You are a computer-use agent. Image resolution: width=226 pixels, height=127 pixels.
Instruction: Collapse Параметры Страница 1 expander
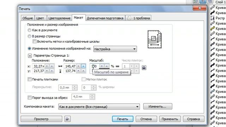[x=30, y=56]
